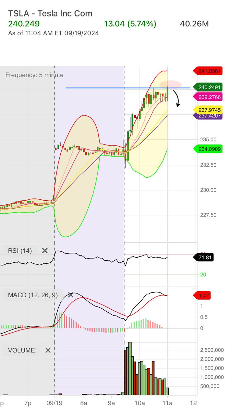This screenshot has height=411, width=229.
Task: Remove the VOLUME indicator panel
Action: tap(48, 350)
